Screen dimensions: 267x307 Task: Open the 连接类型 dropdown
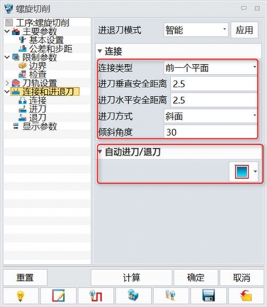(210, 68)
